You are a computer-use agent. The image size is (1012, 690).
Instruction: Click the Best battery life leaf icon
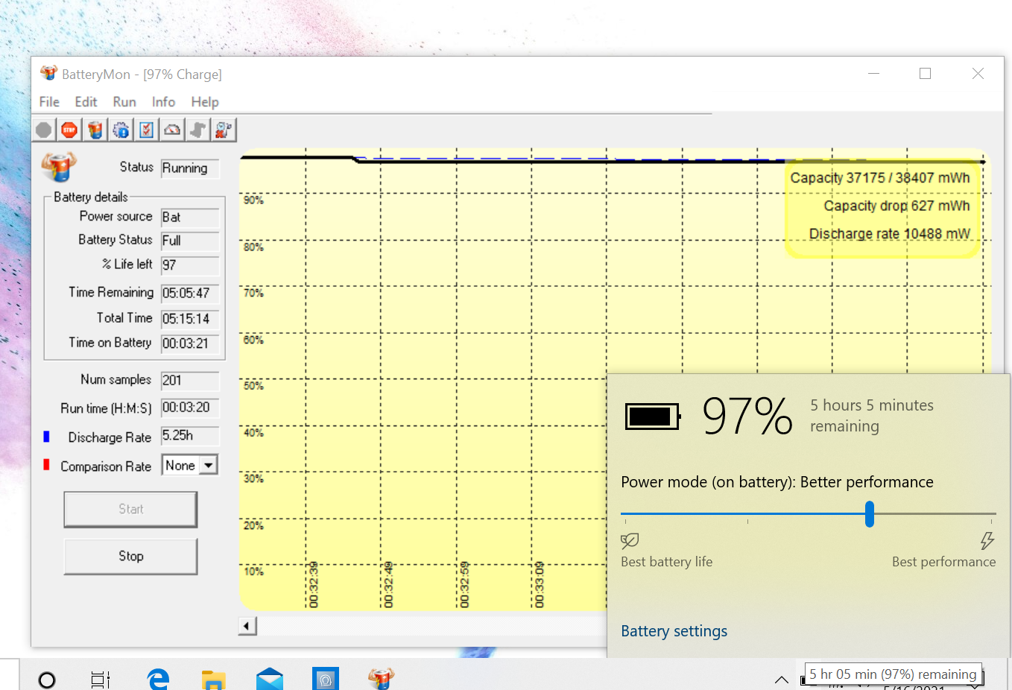(630, 540)
